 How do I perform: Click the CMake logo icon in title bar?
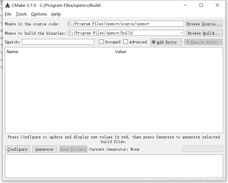[x=8, y=5]
